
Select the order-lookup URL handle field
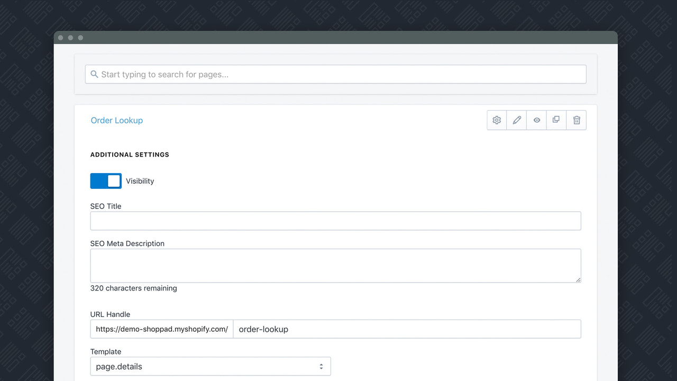coord(407,329)
